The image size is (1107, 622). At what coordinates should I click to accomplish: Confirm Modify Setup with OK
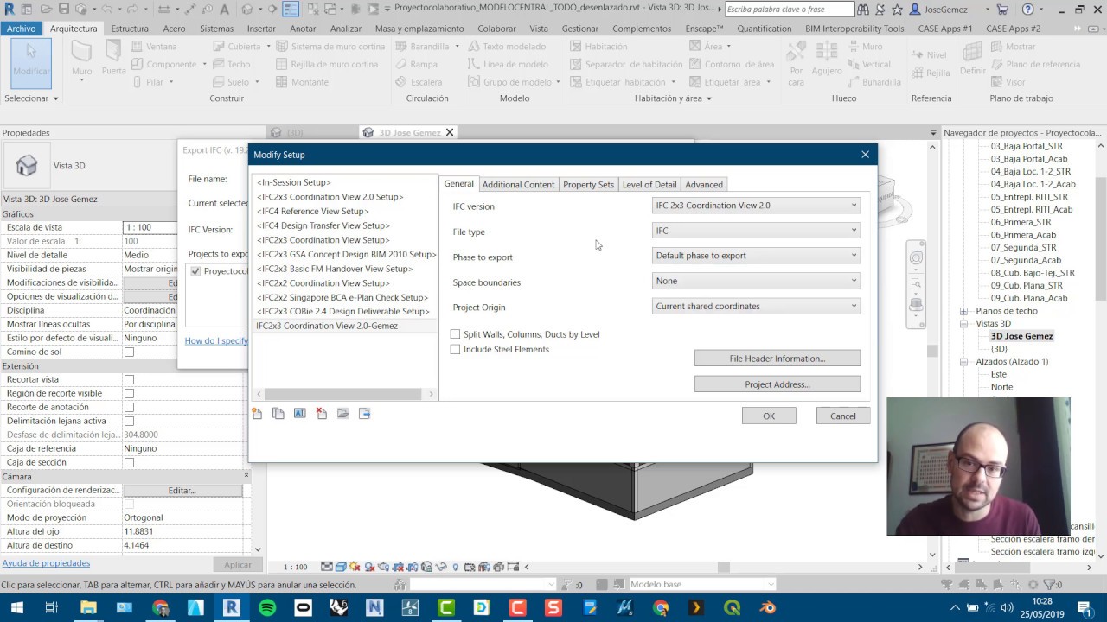point(769,416)
